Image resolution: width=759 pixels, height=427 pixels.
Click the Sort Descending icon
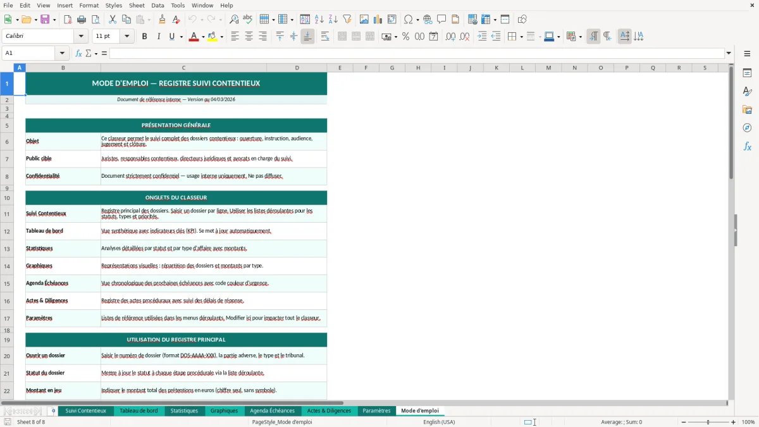tap(333, 20)
